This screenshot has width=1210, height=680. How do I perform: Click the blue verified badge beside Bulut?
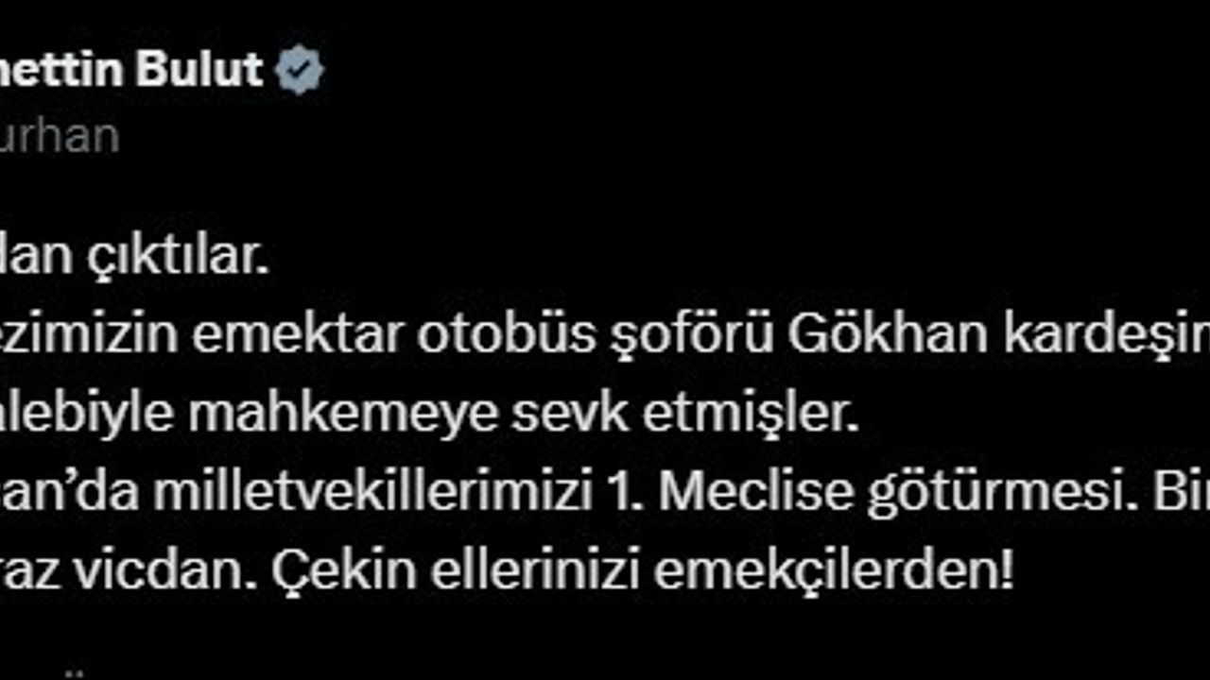click(300, 71)
